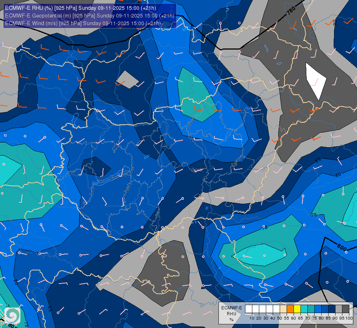Viewport: 357px width, 328px height.
Task: Pick the teal 70–75 legend swatch
Action: pyautogui.click(x=311, y=309)
